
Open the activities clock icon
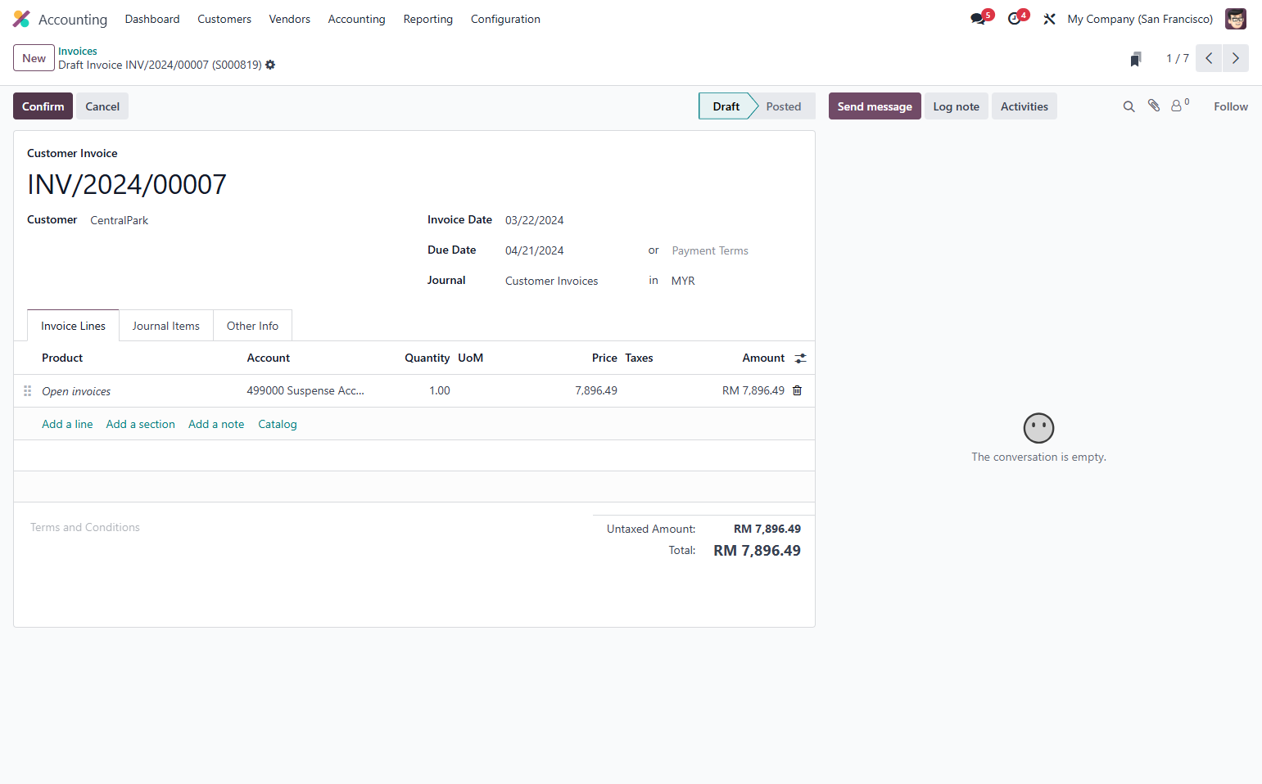tap(1015, 19)
